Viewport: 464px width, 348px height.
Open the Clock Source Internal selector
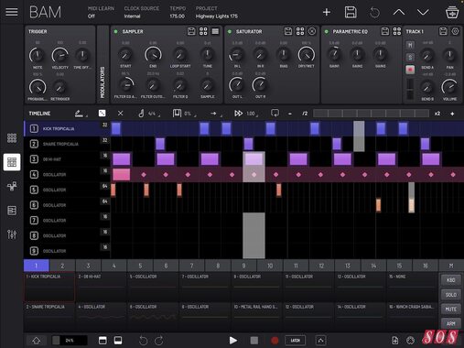tap(141, 12)
